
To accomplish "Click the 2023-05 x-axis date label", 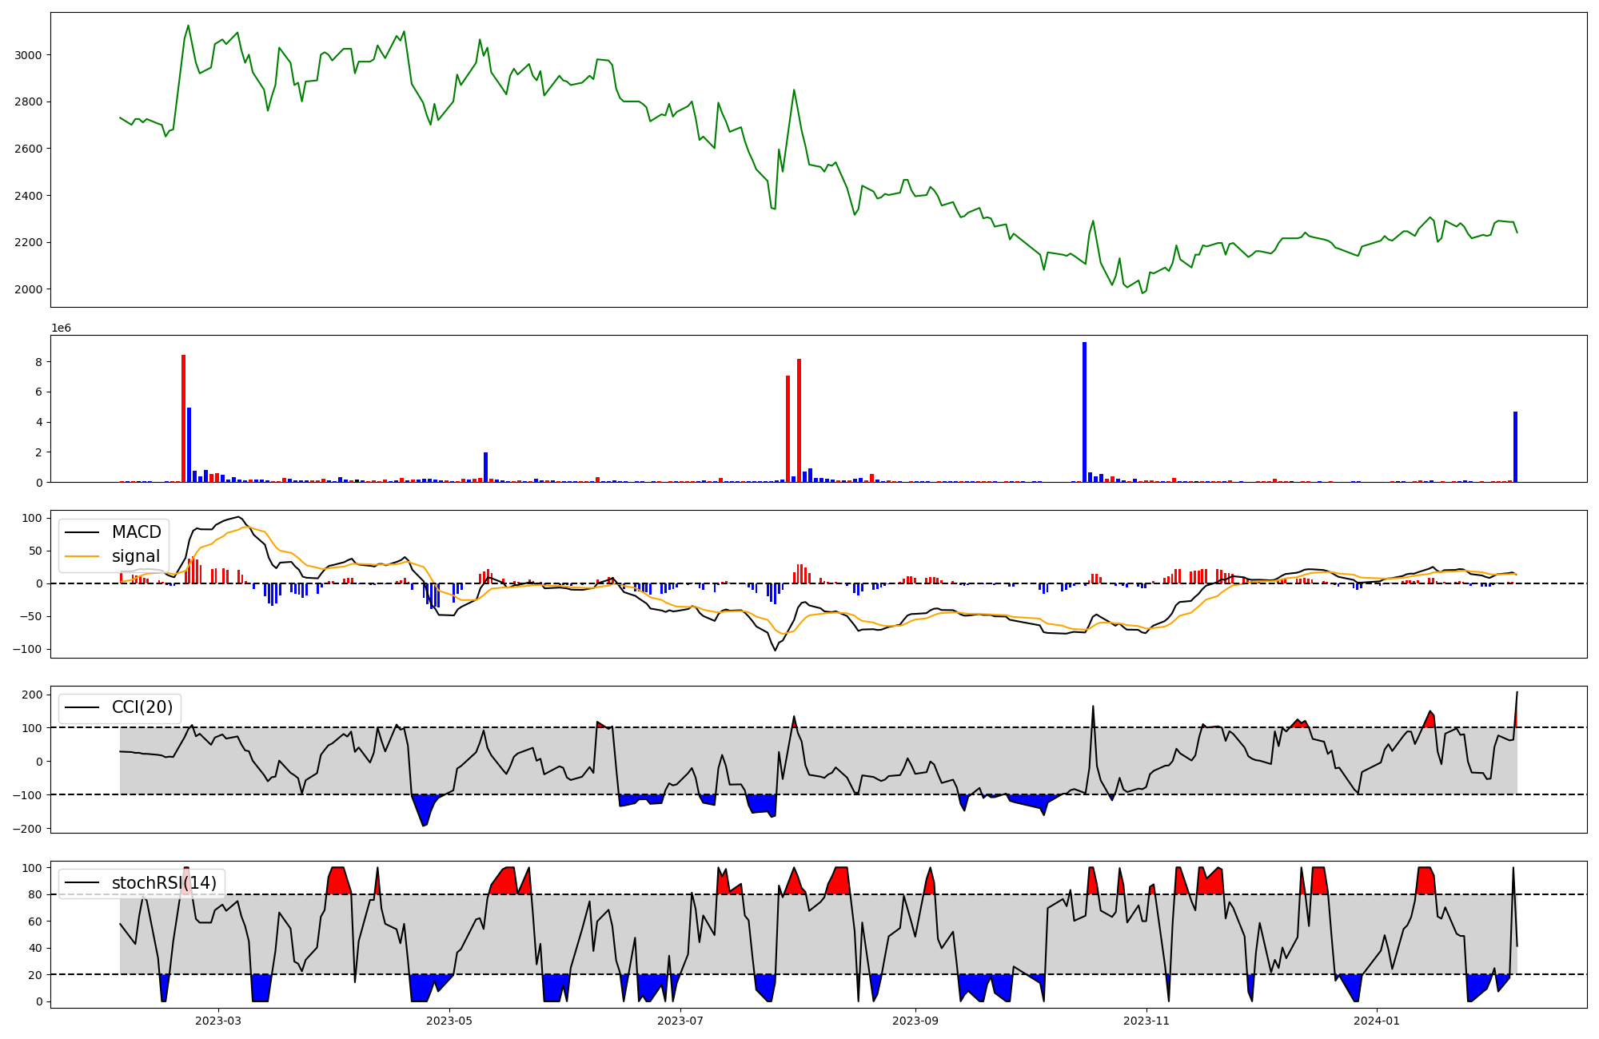I will tap(449, 1021).
